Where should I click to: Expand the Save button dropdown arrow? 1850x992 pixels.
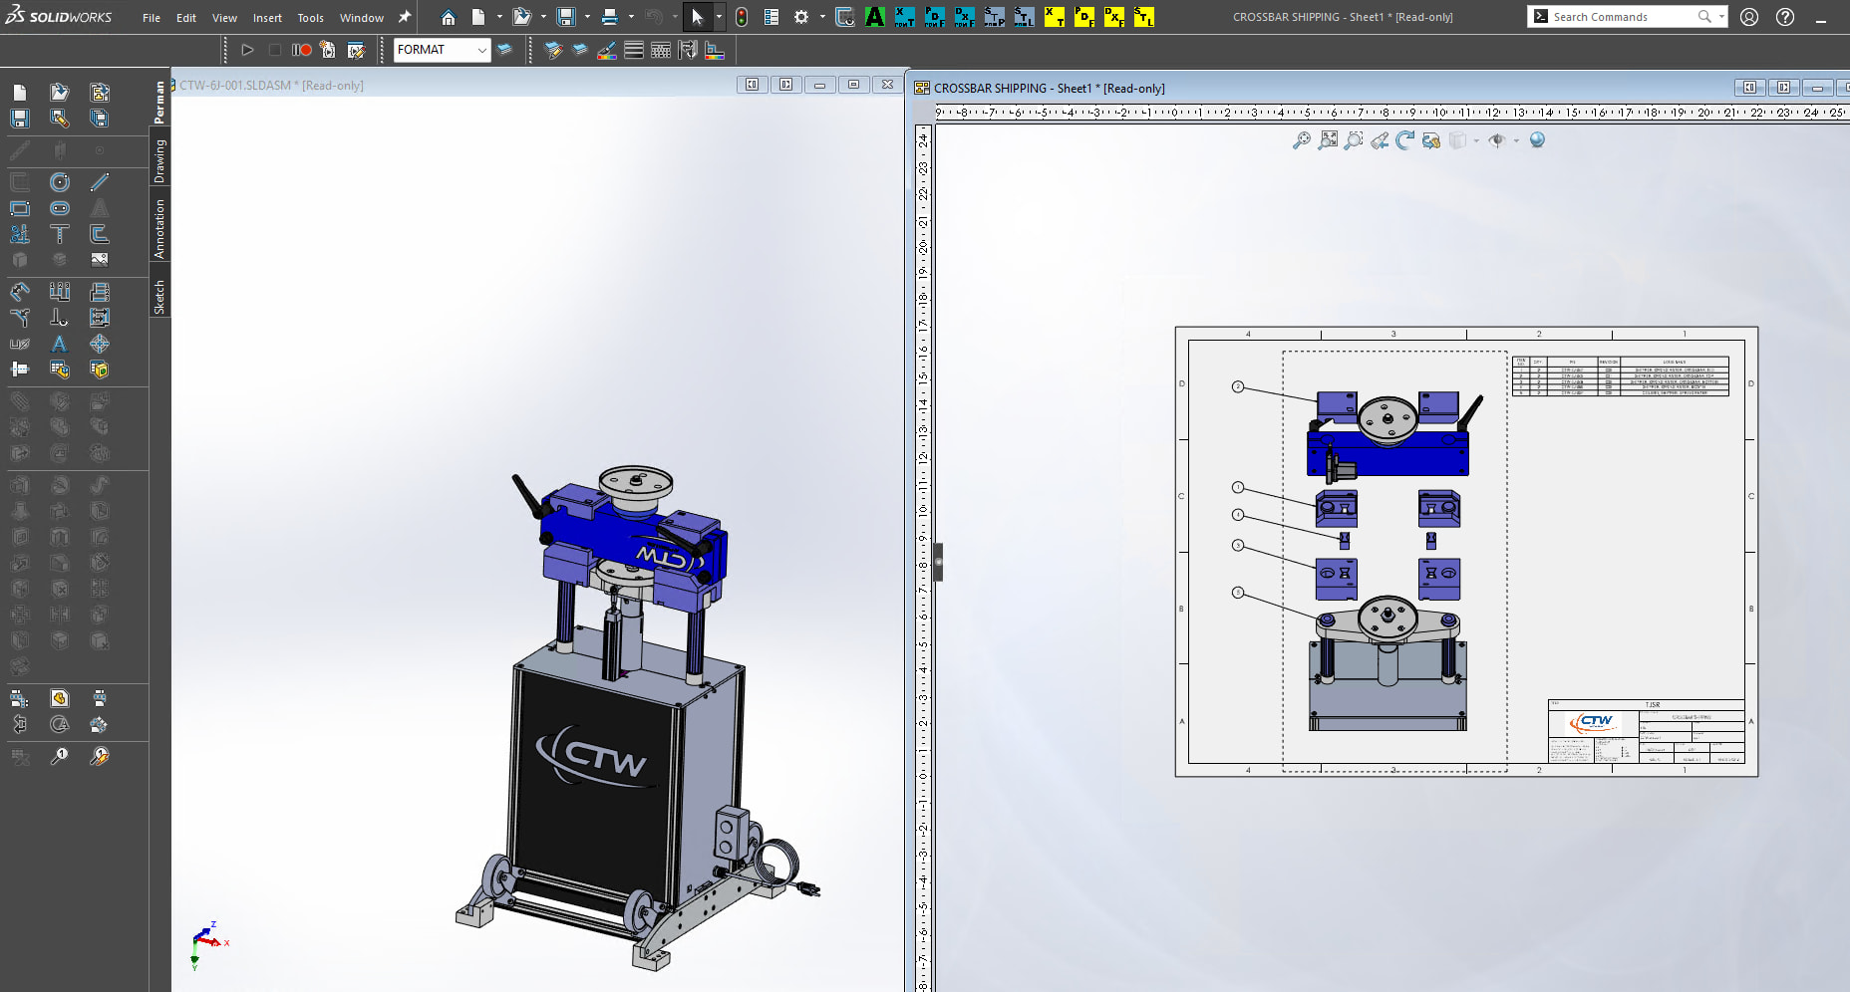tap(587, 17)
